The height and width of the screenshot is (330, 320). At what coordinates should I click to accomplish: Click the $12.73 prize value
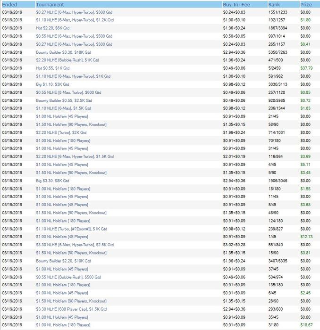pyautogui.click(x=306, y=237)
